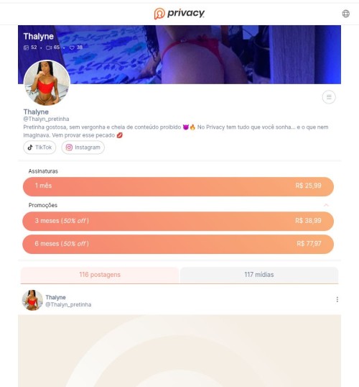This screenshot has height=387, width=359.
Task: Open the round profile options menu icon
Action: pyautogui.click(x=329, y=97)
